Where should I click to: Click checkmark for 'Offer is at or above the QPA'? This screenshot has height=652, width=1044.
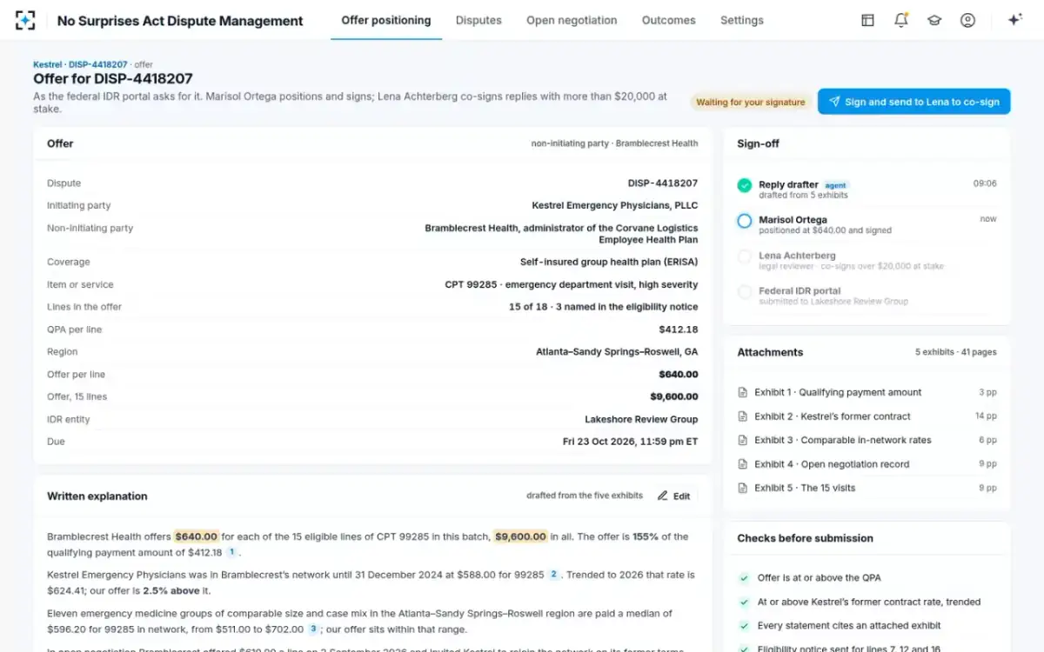[x=744, y=578]
